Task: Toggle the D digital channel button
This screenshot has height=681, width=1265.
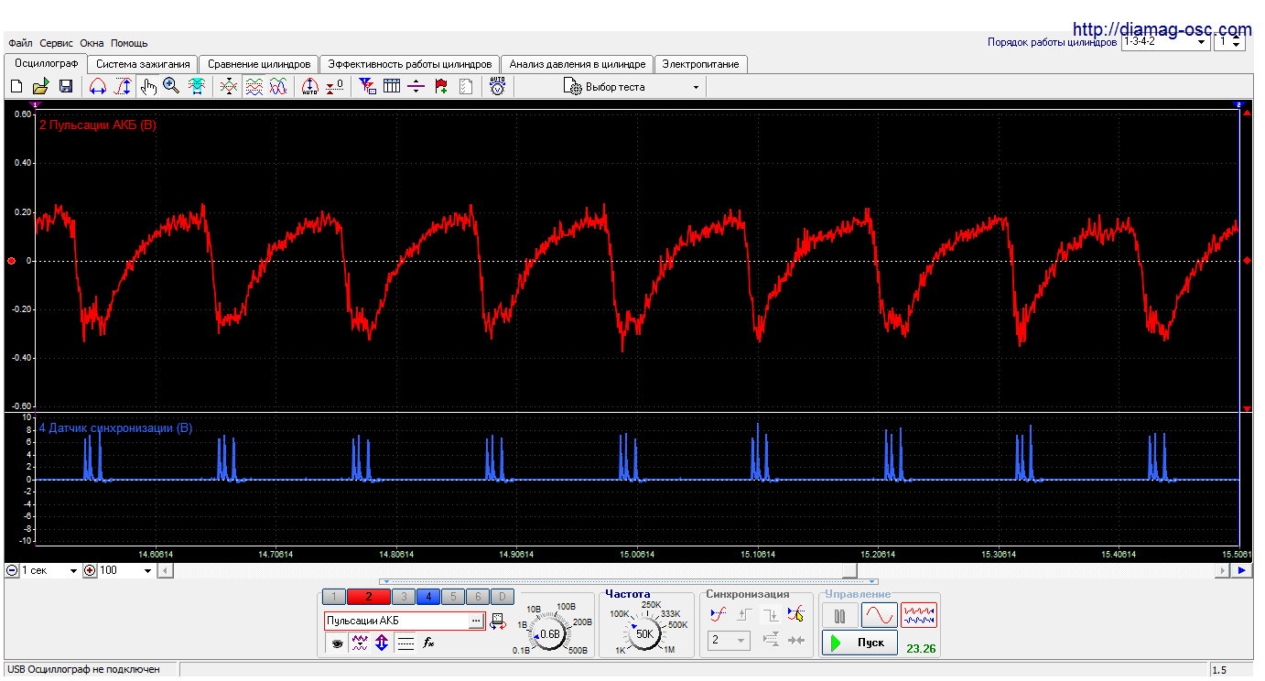Action: pos(502,597)
